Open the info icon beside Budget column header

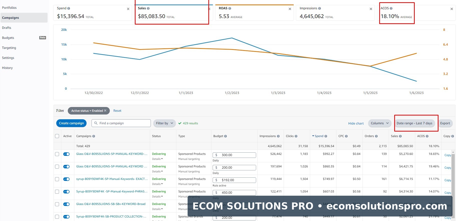[226, 136]
